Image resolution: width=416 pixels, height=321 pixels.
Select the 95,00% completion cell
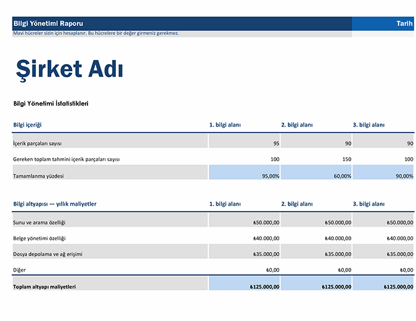pyautogui.click(x=244, y=176)
